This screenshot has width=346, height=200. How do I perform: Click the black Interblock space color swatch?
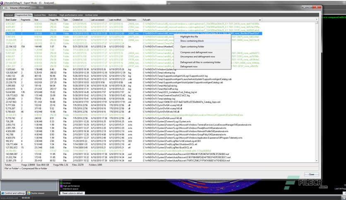point(61,189)
